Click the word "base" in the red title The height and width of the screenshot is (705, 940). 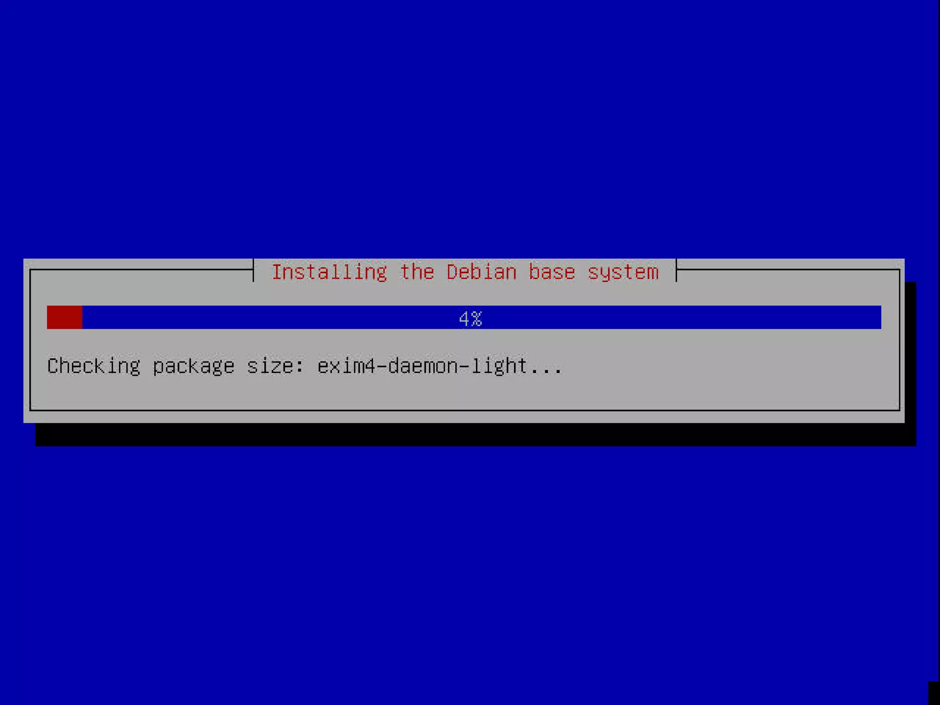552,272
